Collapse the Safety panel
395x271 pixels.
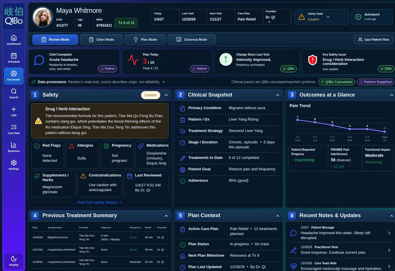pyautogui.click(x=166, y=95)
